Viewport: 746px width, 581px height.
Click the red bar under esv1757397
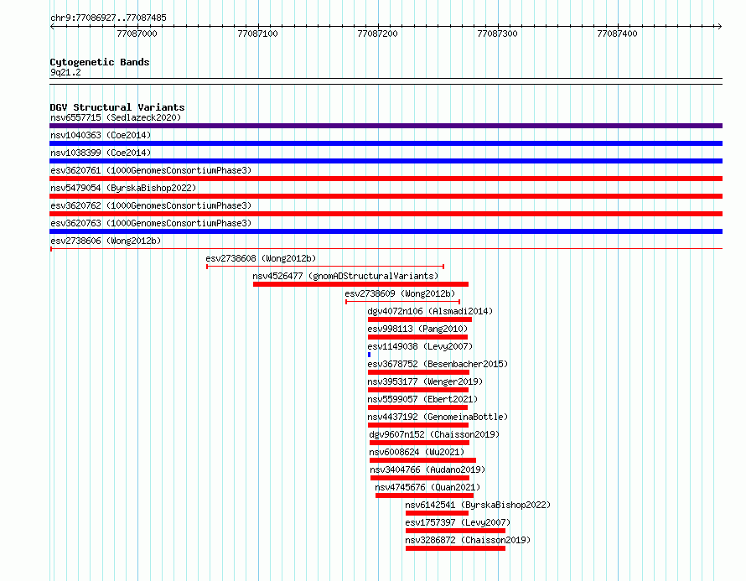click(x=455, y=531)
